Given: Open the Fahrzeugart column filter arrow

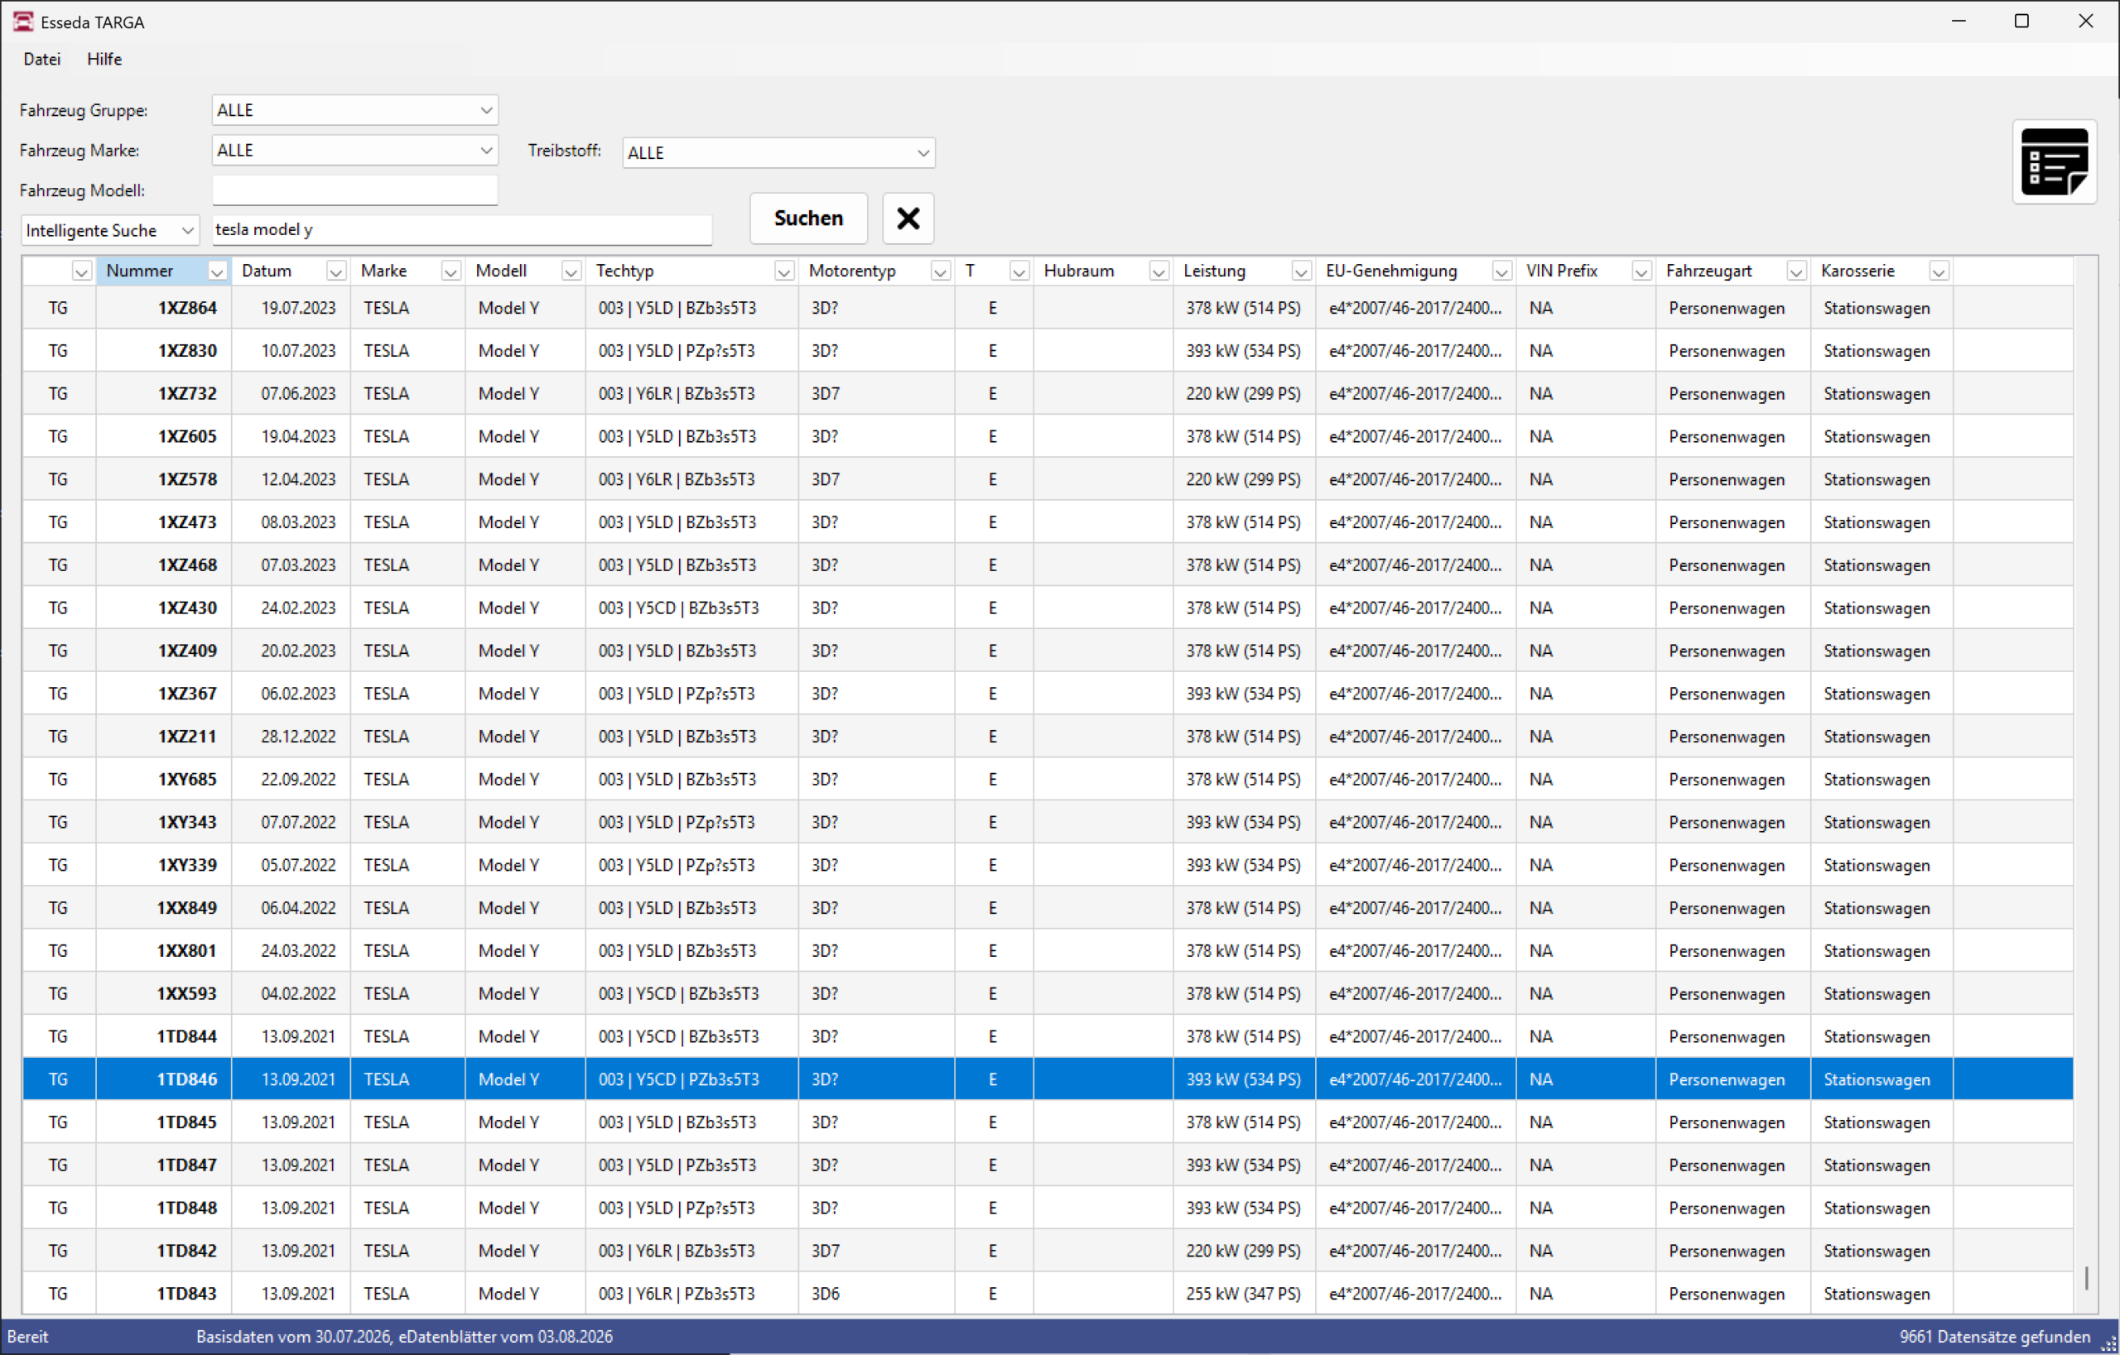Looking at the screenshot, I should pyautogui.click(x=1796, y=271).
